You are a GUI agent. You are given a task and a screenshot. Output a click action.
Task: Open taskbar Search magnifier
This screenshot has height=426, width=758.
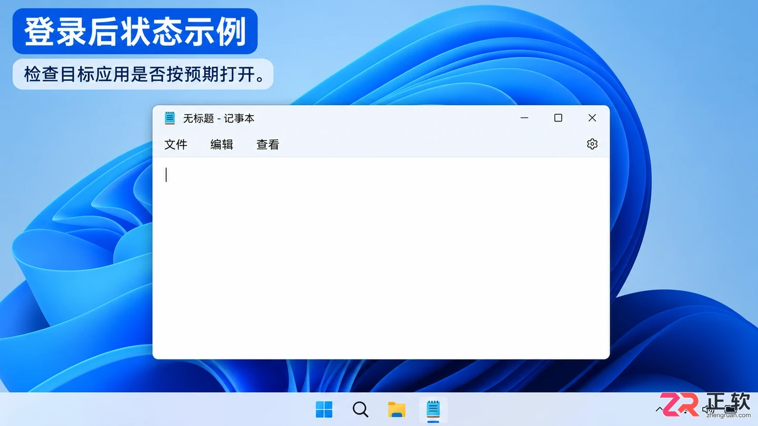(x=361, y=409)
